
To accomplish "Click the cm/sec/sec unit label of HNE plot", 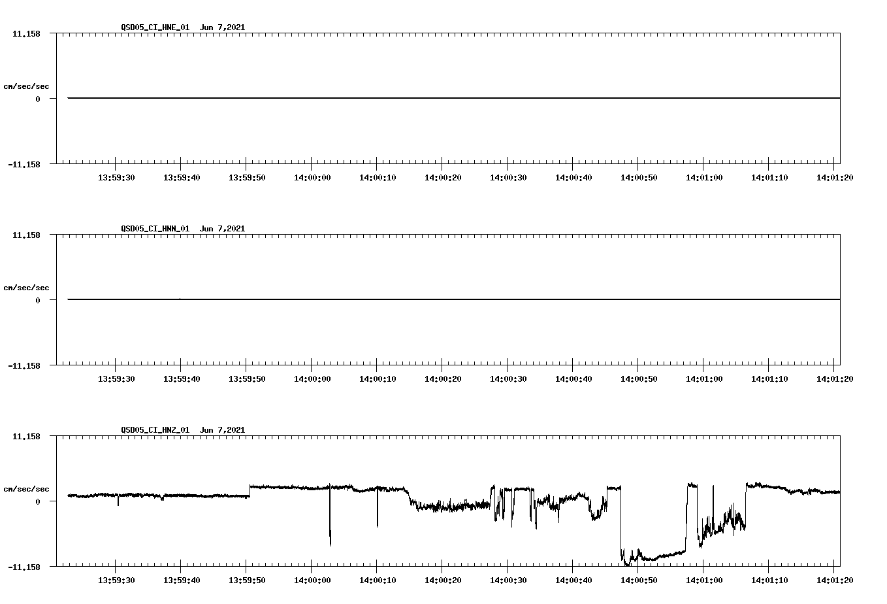I will click(x=26, y=86).
